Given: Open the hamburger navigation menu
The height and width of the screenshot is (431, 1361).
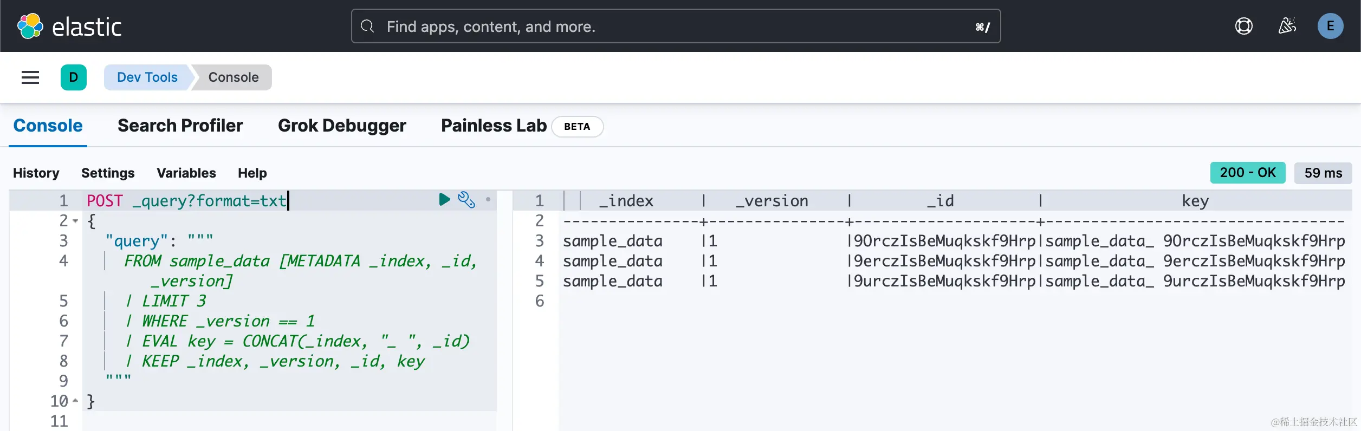Looking at the screenshot, I should [30, 77].
